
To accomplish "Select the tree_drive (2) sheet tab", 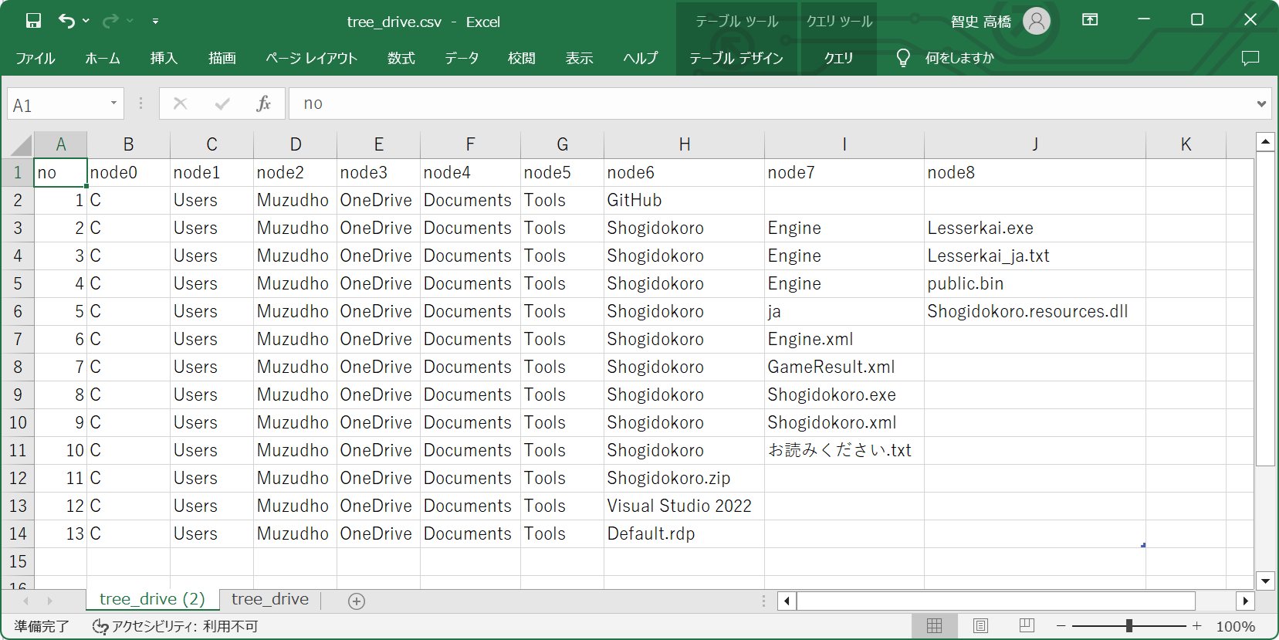I will click(x=152, y=599).
